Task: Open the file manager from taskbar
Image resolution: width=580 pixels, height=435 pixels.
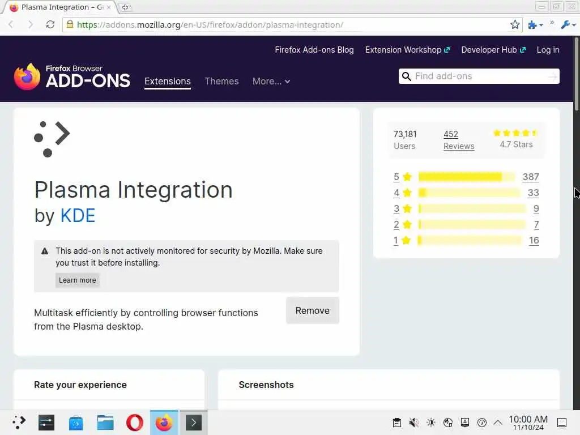Action: coord(105,423)
